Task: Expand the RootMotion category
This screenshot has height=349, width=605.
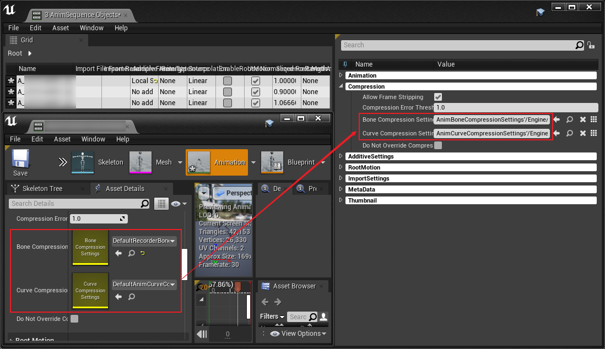Action: (341, 167)
